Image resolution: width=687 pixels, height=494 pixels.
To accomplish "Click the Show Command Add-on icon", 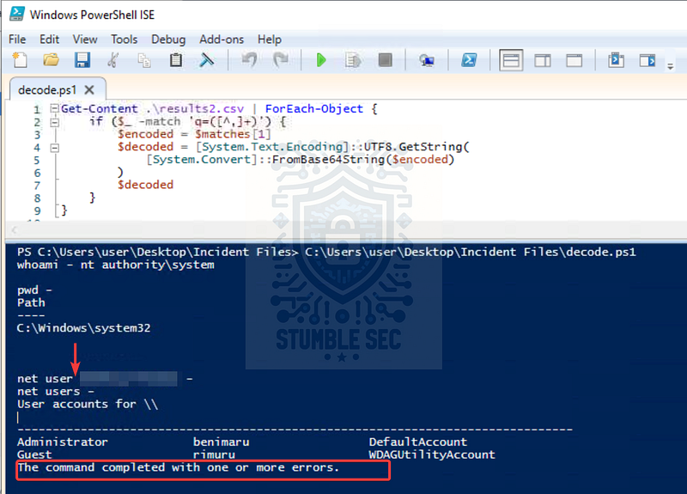I will [x=647, y=60].
